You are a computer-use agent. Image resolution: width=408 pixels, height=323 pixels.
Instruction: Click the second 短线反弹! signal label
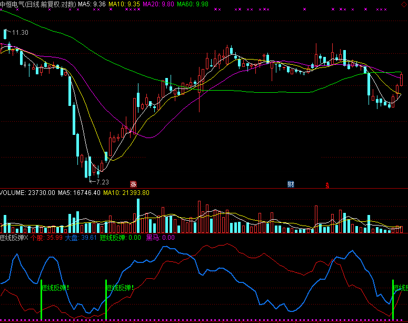pyautogui.click(x=120, y=288)
